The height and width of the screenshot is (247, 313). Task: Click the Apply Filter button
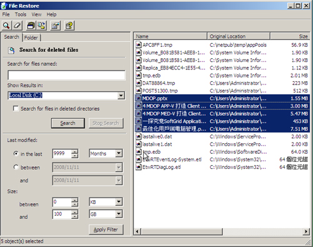(106, 229)
